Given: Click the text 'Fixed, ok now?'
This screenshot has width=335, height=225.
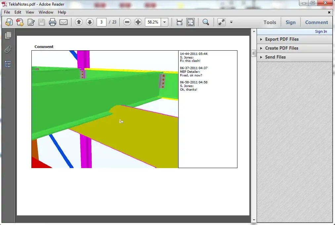Looking at the screenshot, I should [191, 75].
